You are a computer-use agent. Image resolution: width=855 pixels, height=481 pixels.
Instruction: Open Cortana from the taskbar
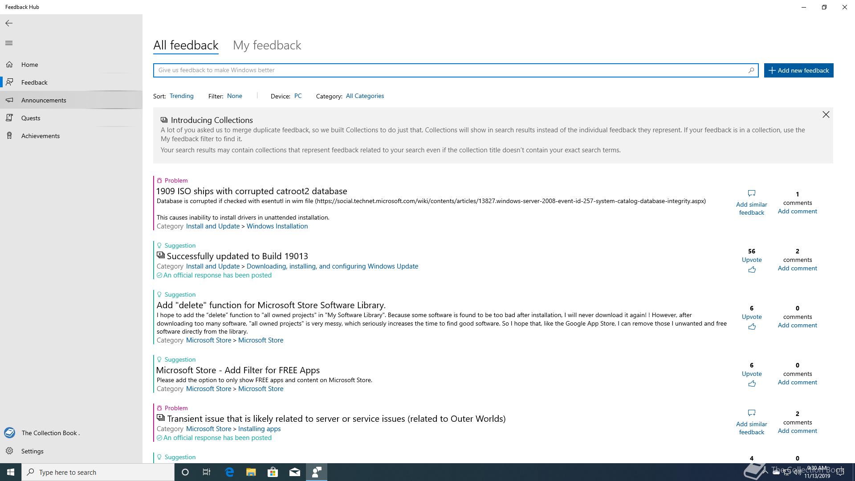185,472
